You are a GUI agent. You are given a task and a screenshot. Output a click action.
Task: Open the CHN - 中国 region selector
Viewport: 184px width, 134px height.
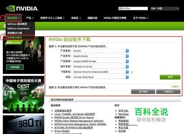tap(165, 8)
